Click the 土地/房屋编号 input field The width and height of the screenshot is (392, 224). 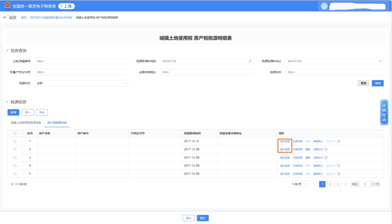(x=81, y=61)
